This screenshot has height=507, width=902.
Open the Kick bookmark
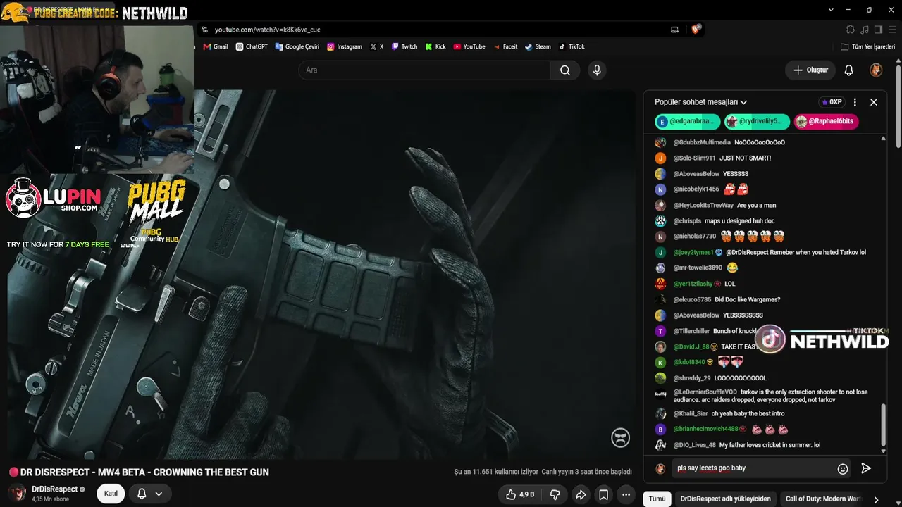(x=435, y=46)
